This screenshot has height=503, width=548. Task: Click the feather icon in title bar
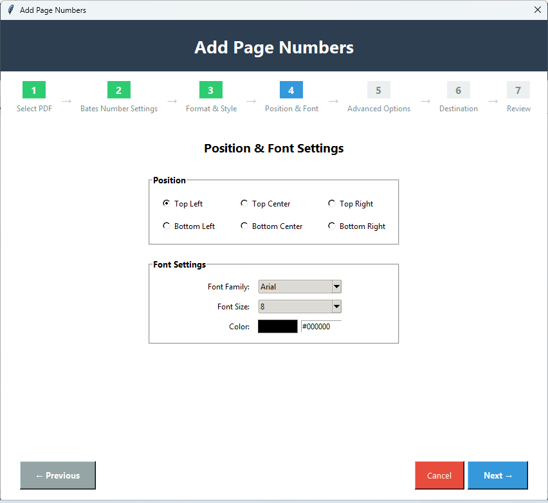click(10, 10)
